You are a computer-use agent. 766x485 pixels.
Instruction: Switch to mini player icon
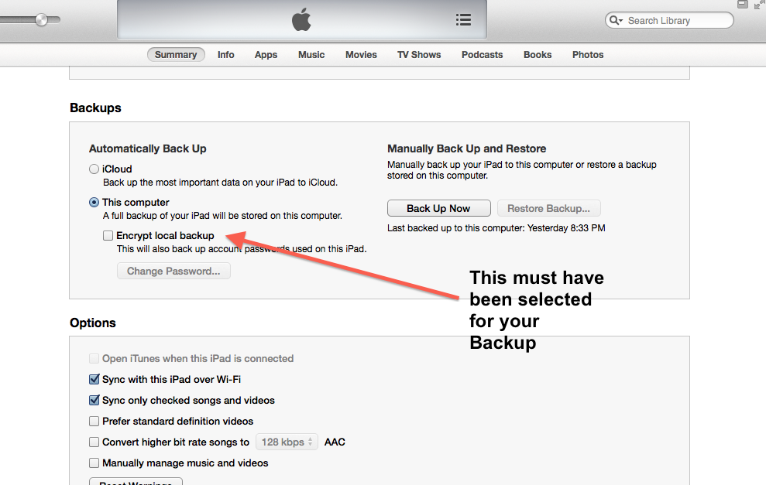click(743, 5)
